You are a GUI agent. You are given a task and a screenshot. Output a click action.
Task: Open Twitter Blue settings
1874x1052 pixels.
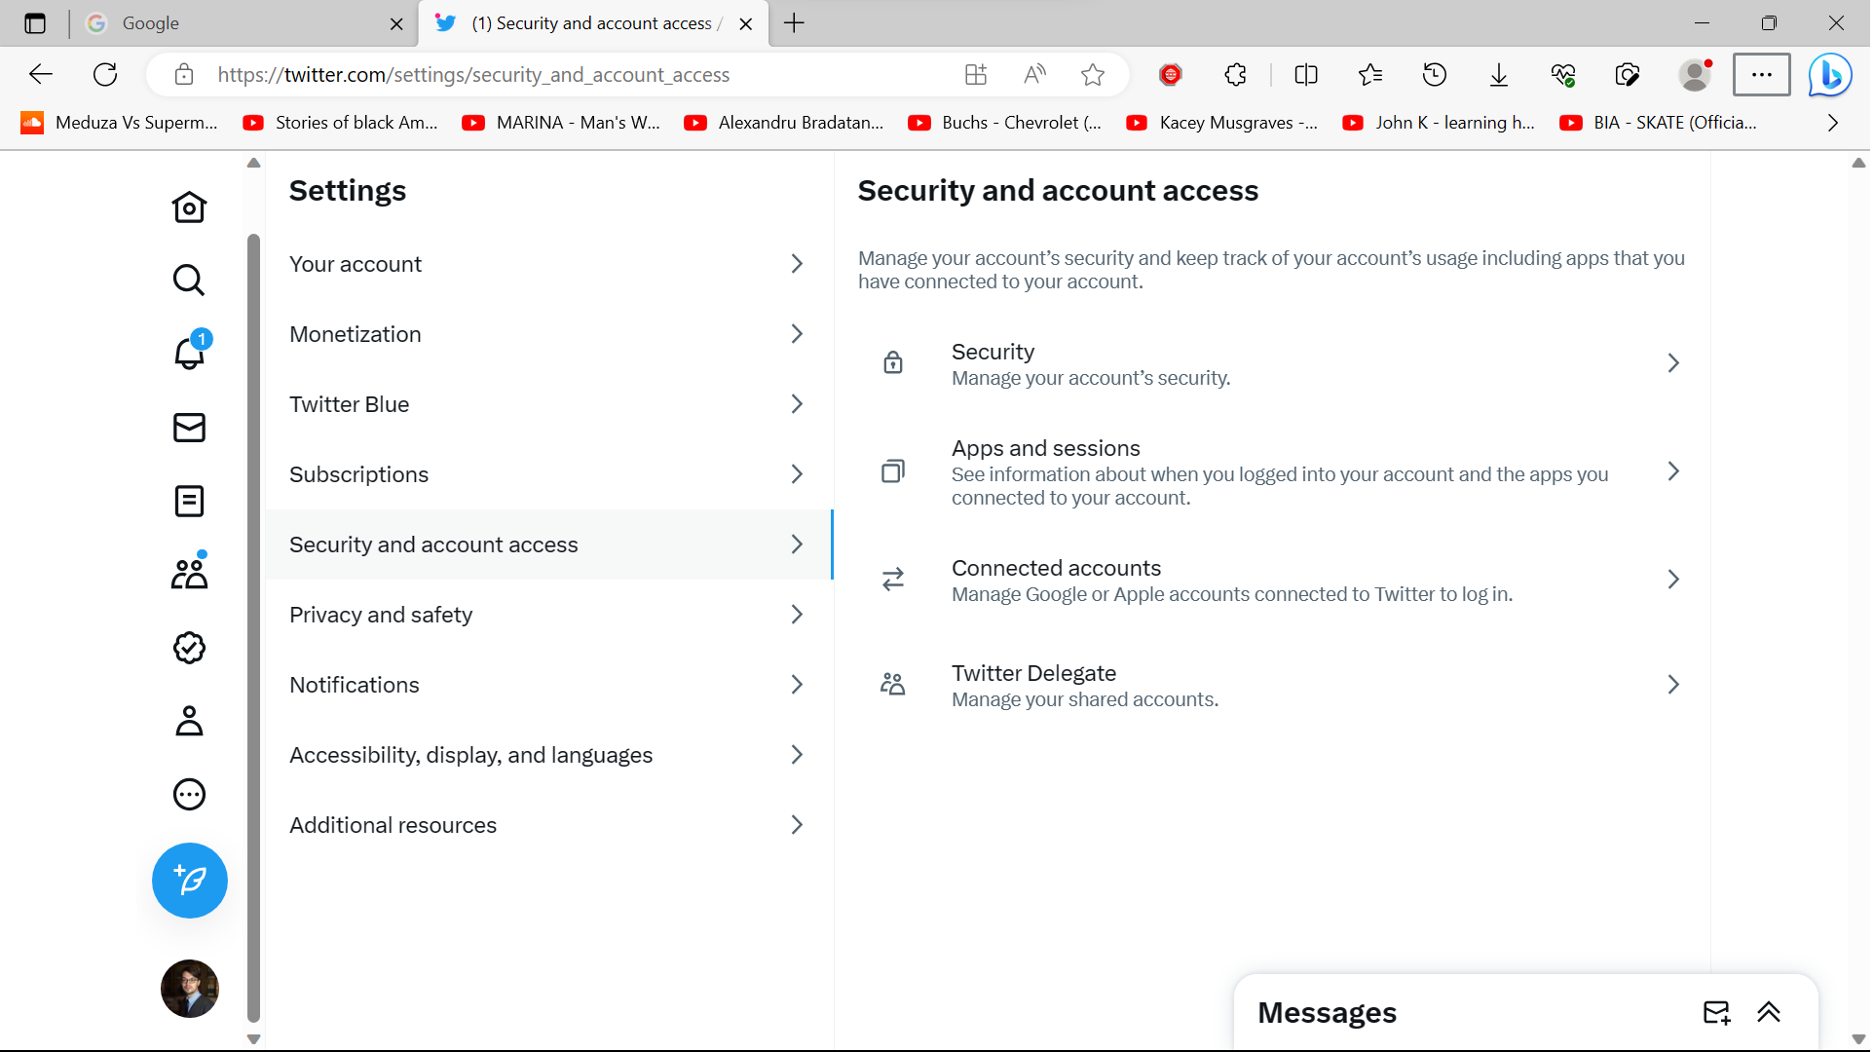[549, 404]
